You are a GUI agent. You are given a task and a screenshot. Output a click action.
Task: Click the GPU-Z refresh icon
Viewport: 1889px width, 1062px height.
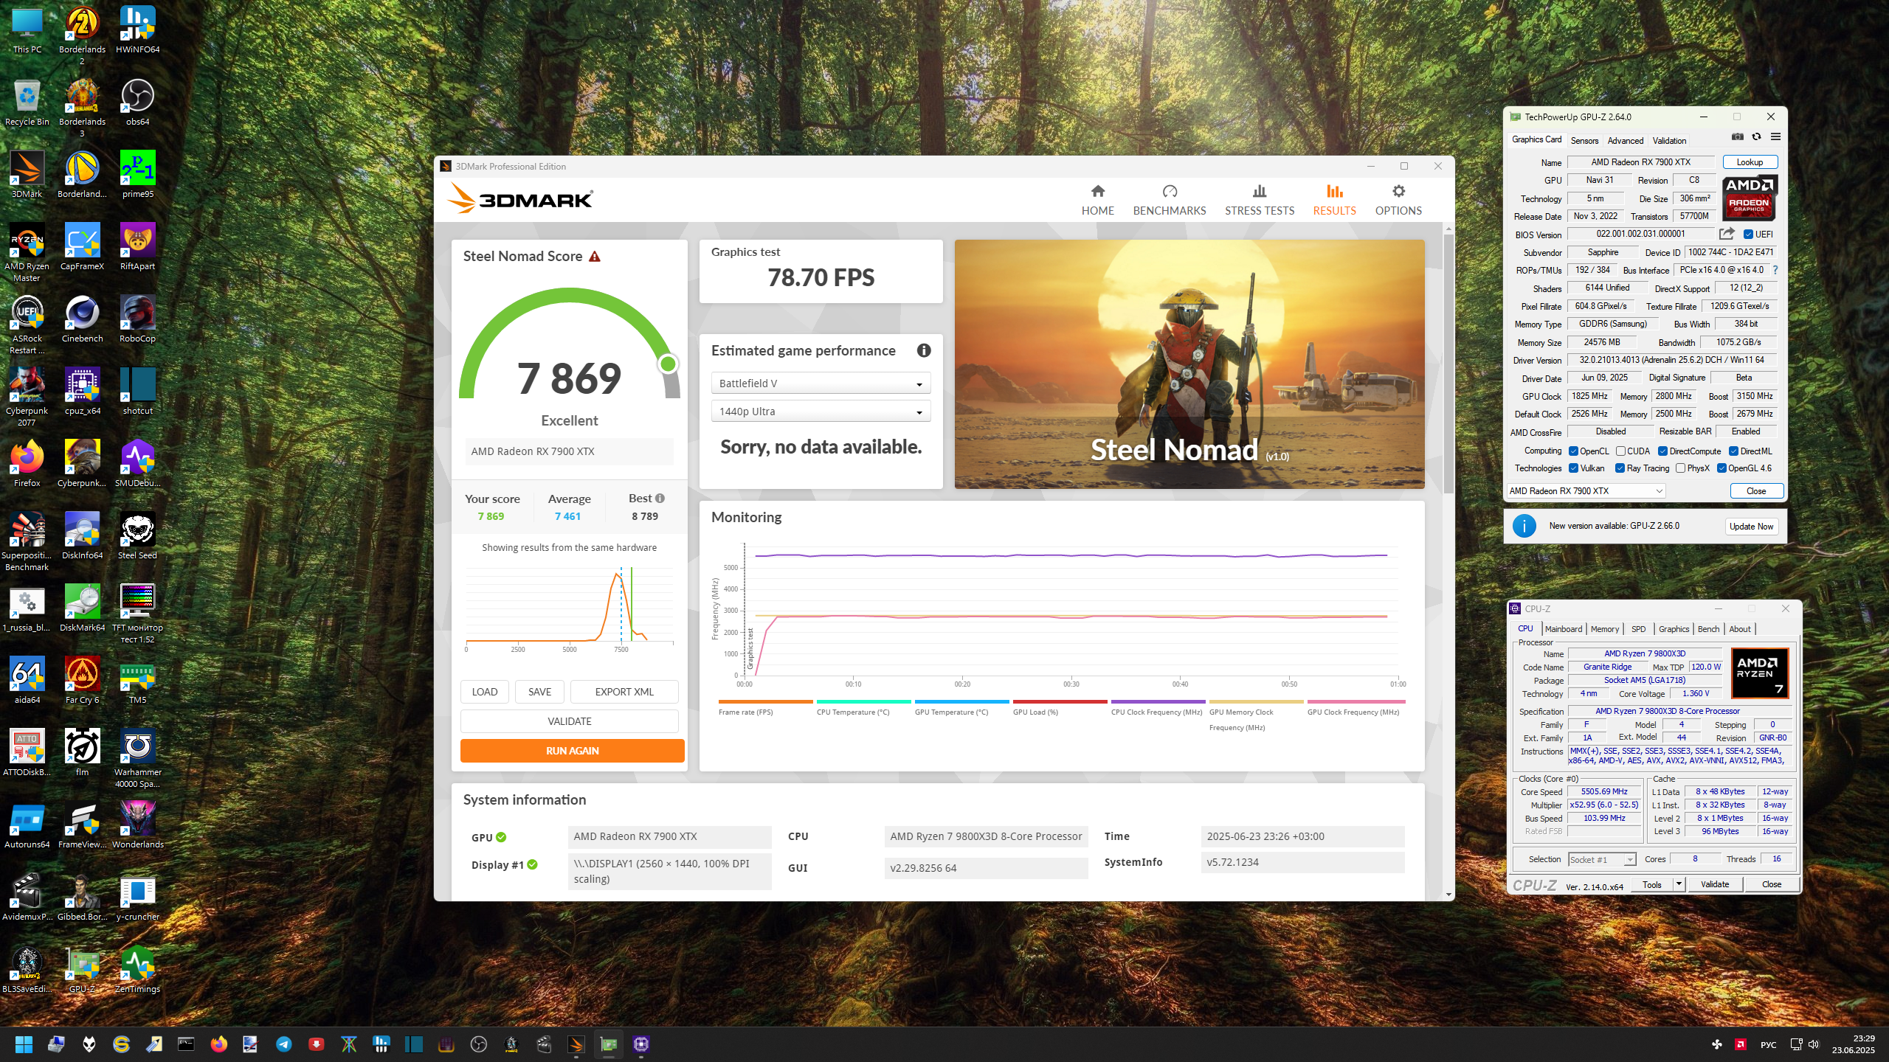(1756, 137)
